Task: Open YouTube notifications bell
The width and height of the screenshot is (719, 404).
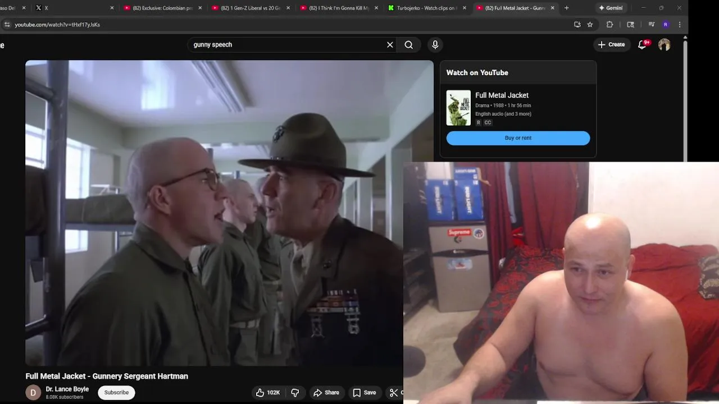Action: [643, 45]
